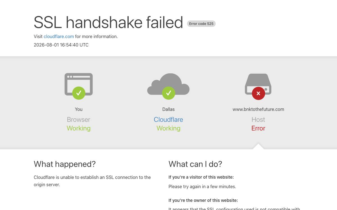This screenshot has height=210, width=337.
Task: Click the Error code 525 badge
Action: pyautogui.click(x=201, y=24)
